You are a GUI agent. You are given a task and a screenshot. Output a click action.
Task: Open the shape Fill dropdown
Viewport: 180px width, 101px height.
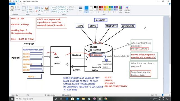(x=71, y=9)
